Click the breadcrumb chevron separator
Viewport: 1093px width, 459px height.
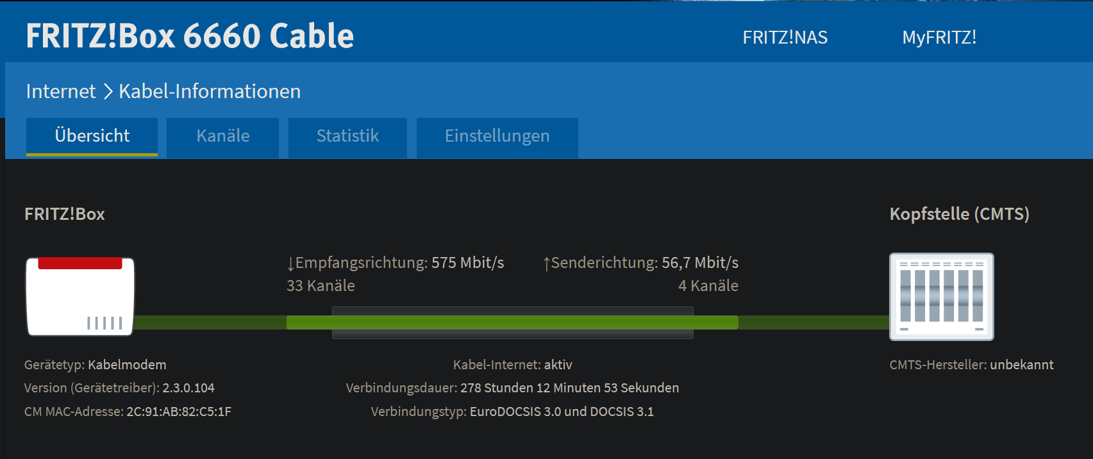(106, 91)
